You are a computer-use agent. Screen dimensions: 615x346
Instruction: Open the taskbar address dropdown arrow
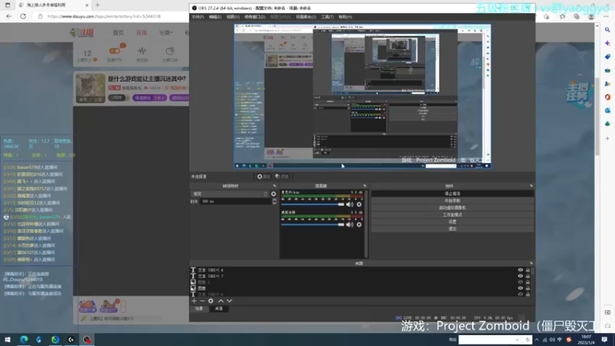pos(517,340)
